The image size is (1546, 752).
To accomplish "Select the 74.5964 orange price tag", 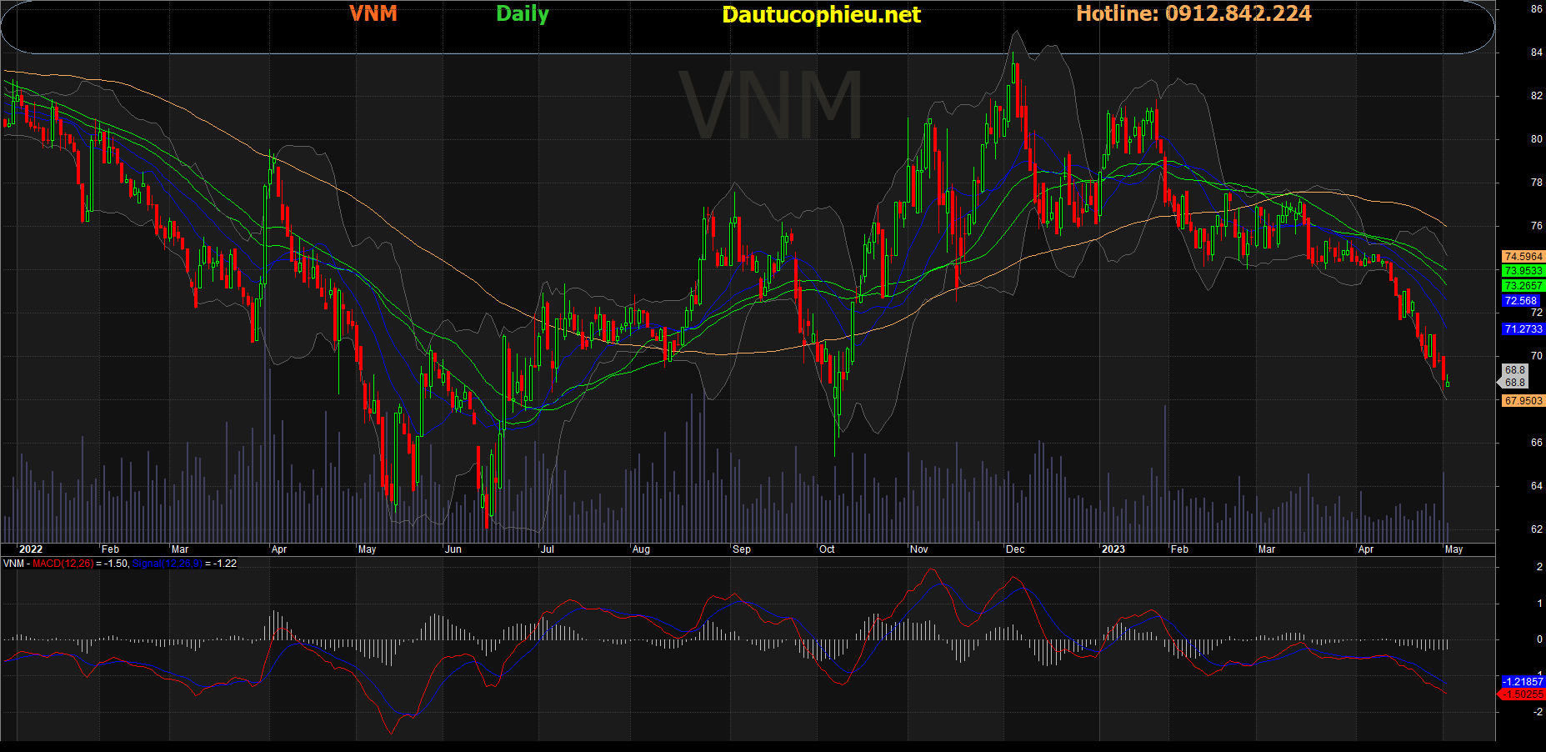I will [x=1523, y=257].
